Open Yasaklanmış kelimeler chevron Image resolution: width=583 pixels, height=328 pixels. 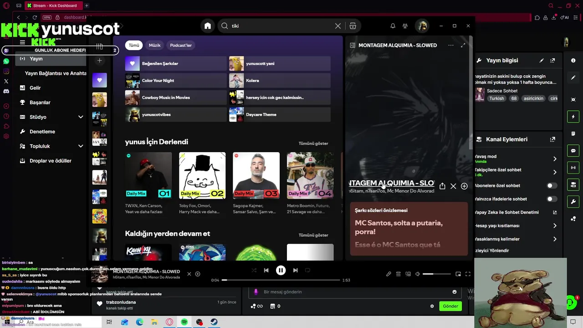555,239
